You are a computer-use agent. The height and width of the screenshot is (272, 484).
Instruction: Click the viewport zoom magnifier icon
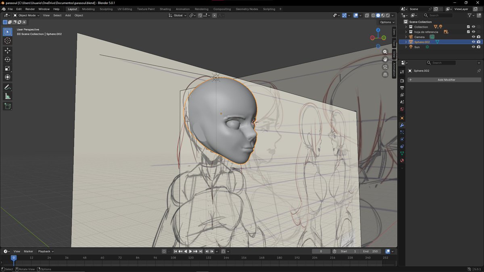coord(385,52)
